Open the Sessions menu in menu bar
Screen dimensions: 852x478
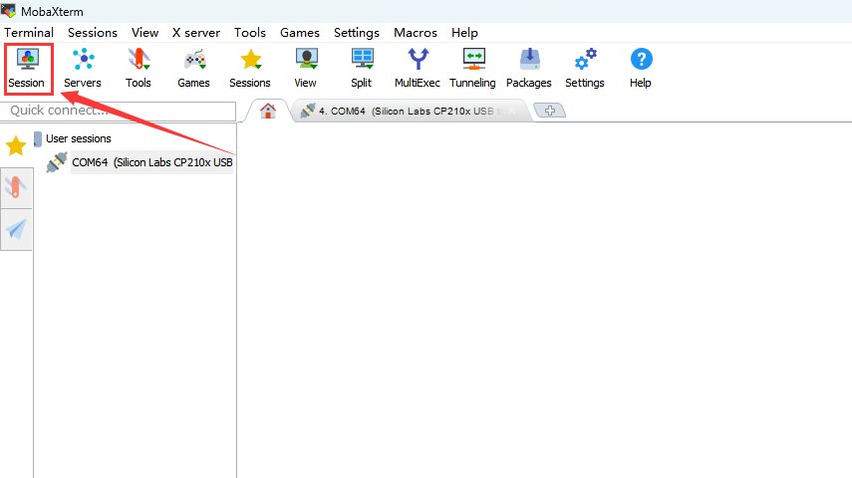pyautogui.click(x=93, y=33)
